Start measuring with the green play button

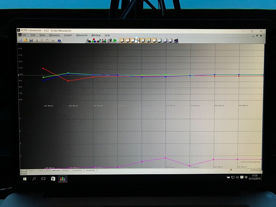pos(115,41)
